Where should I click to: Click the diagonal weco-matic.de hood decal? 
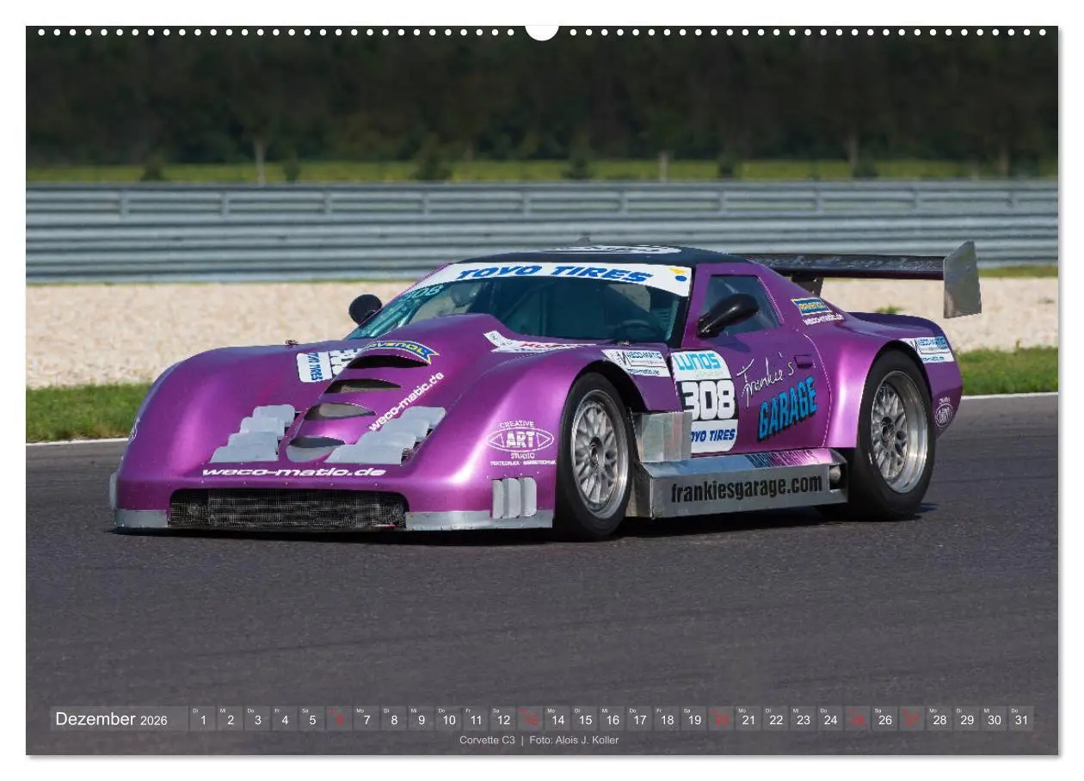point(406,402)
